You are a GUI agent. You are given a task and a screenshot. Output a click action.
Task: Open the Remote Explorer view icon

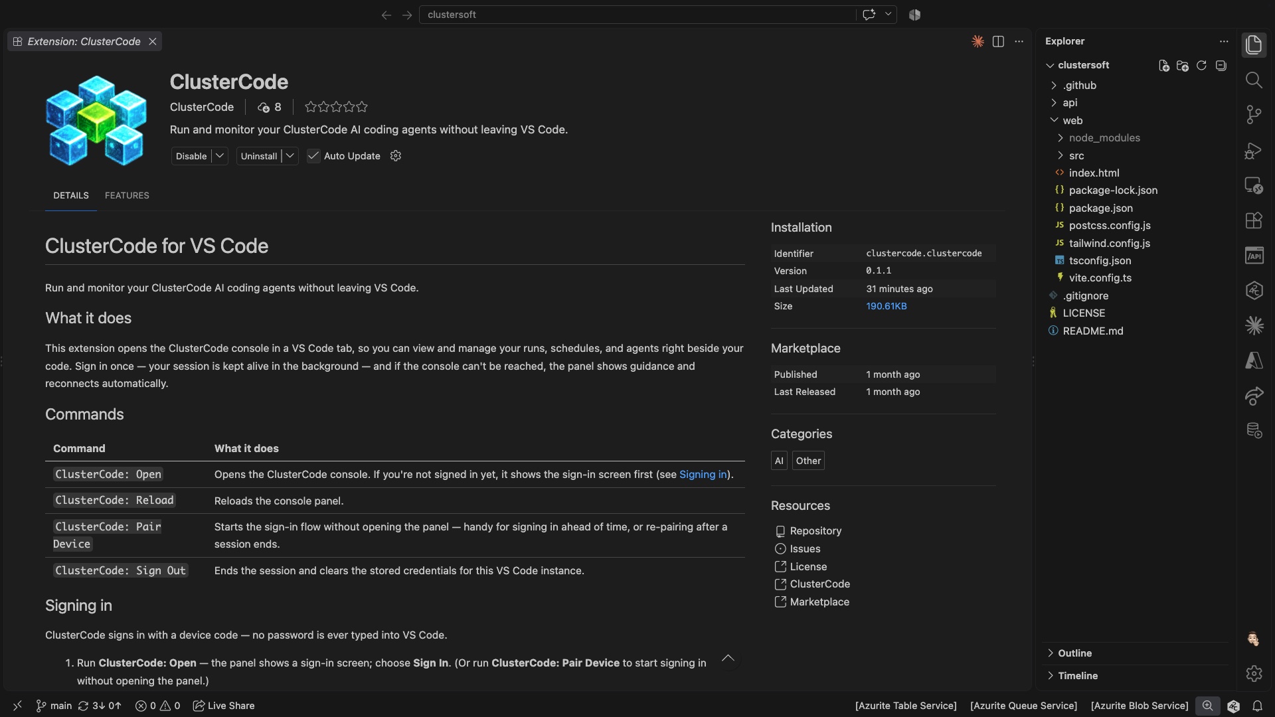1254,185
